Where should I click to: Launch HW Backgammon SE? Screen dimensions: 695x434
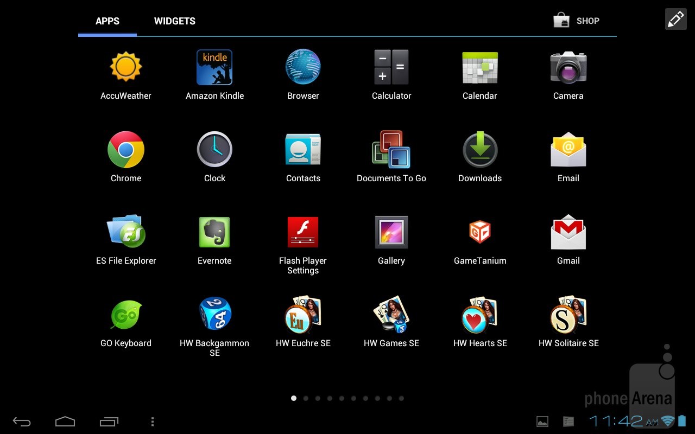tap(214, 314)
